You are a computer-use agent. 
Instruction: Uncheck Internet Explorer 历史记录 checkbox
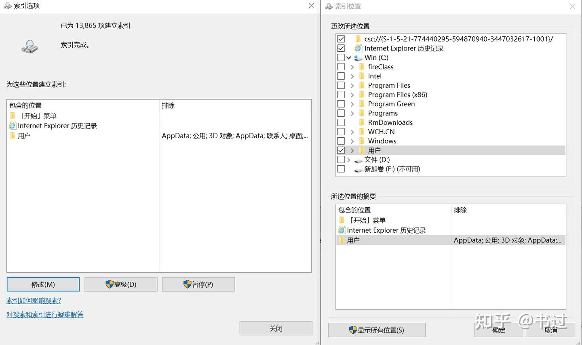pos(341,48)
